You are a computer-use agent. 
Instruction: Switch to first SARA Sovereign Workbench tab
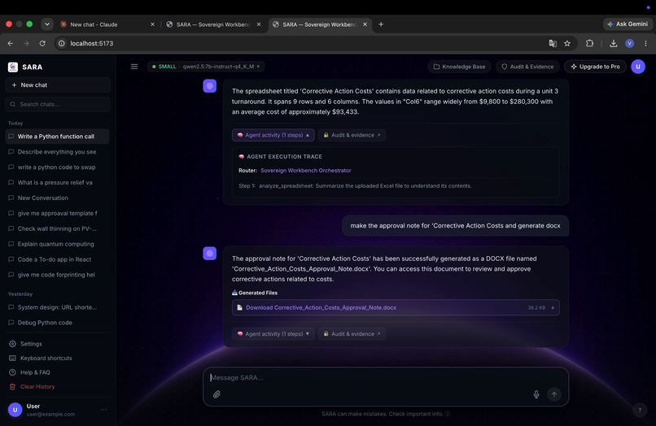click(213, 24)
